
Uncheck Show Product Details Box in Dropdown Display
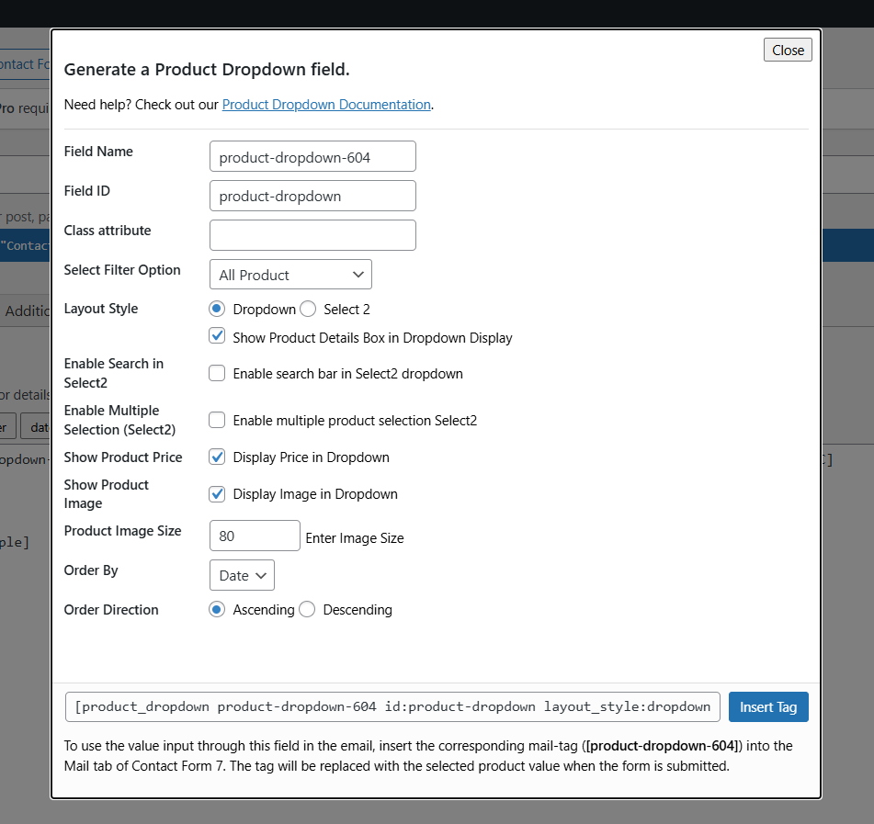[x=217, y=336]
